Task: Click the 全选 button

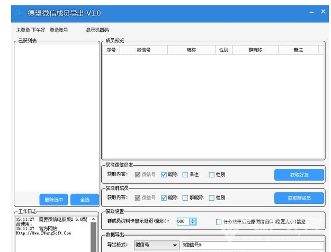Action: pyautogui.click(x=85, y=200)
